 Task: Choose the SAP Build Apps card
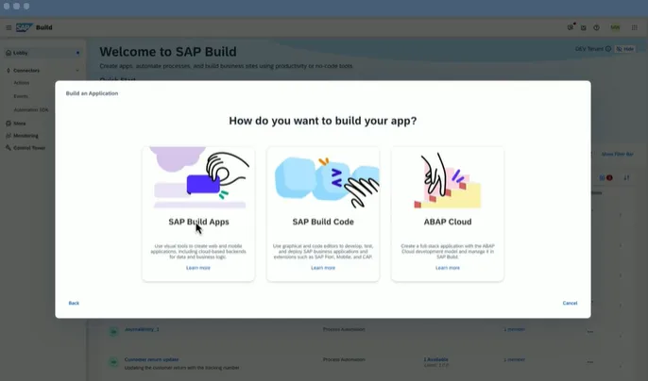click(198, 213)
